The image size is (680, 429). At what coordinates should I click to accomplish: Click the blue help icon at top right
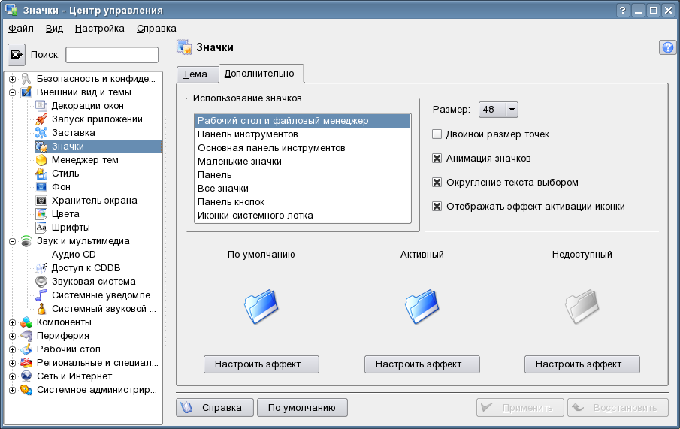pos(667,47)
